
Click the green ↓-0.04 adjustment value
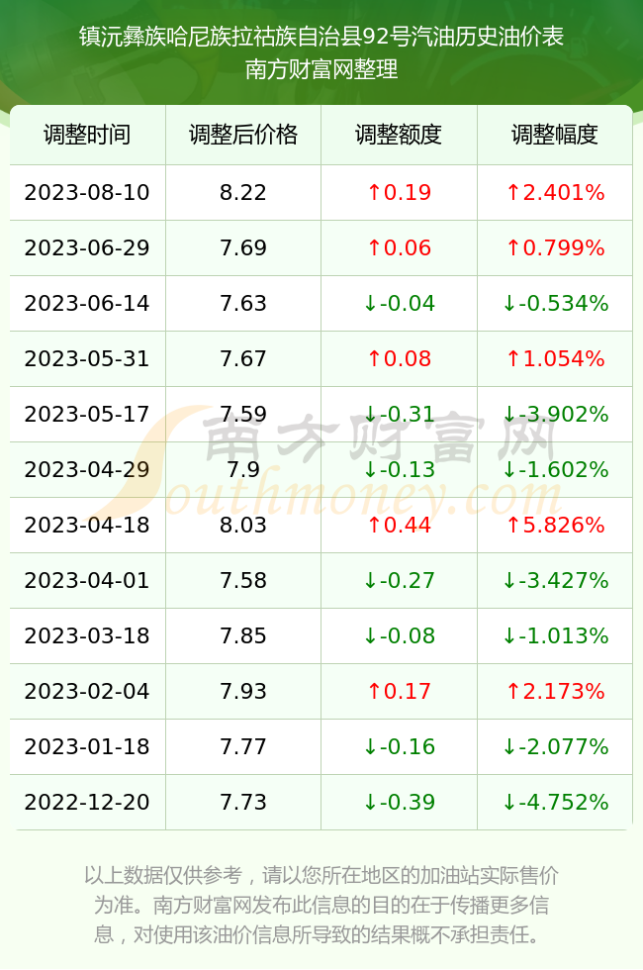point(399,303)
